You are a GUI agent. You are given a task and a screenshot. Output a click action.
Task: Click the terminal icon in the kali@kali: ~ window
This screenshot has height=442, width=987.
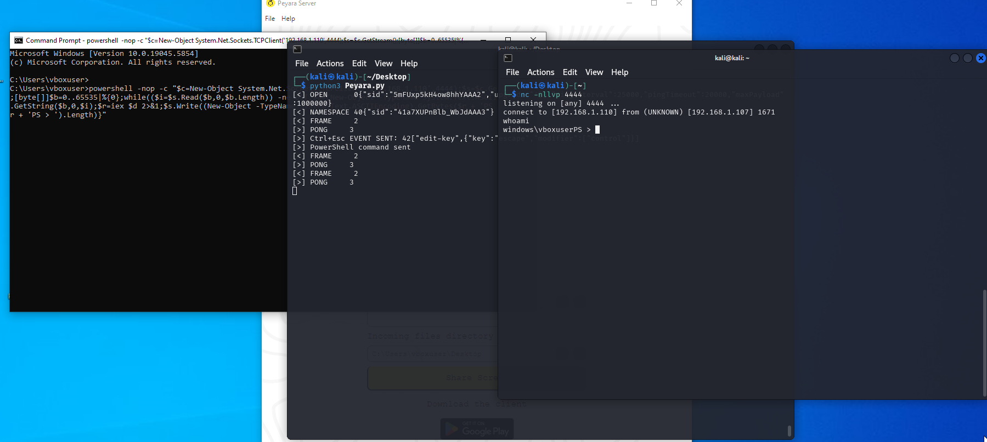[x=508, y=58]
